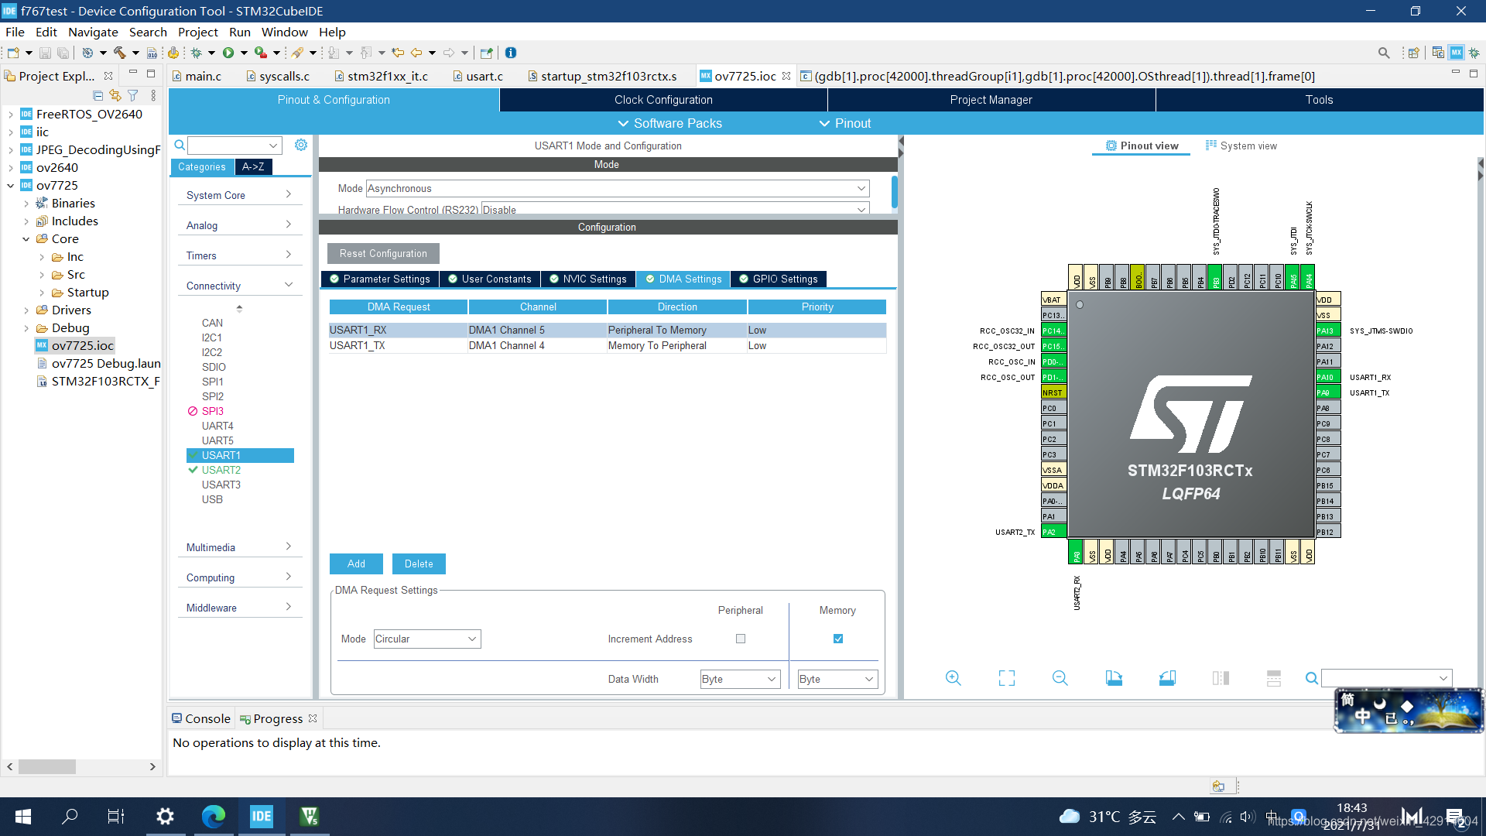Click the peripheral settings gear icon

pos(301,145)
